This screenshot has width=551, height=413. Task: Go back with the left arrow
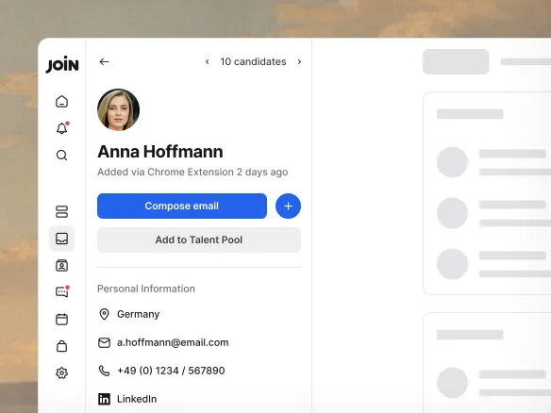tap(104, 62)
